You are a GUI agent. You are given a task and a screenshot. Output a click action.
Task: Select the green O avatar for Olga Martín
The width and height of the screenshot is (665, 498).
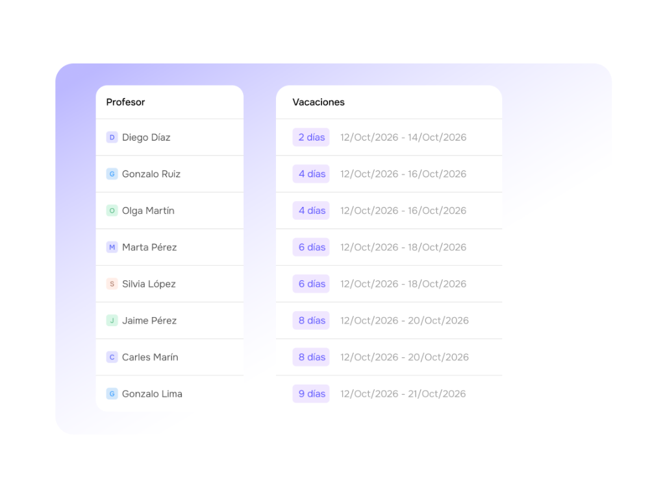112,211
